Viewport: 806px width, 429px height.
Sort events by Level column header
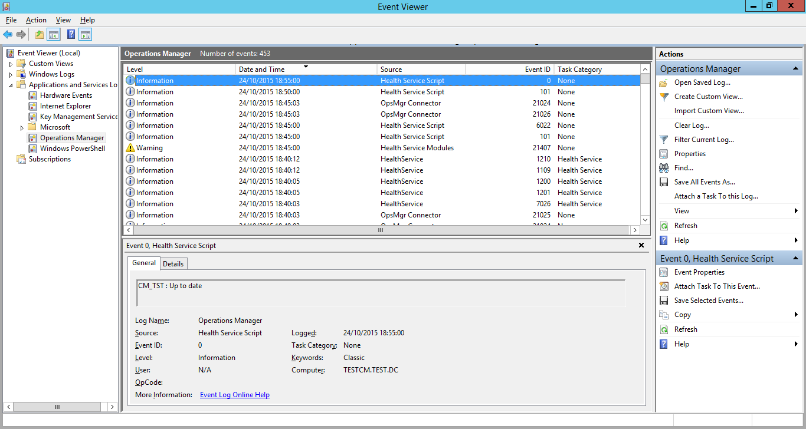(x=179, y=70)
